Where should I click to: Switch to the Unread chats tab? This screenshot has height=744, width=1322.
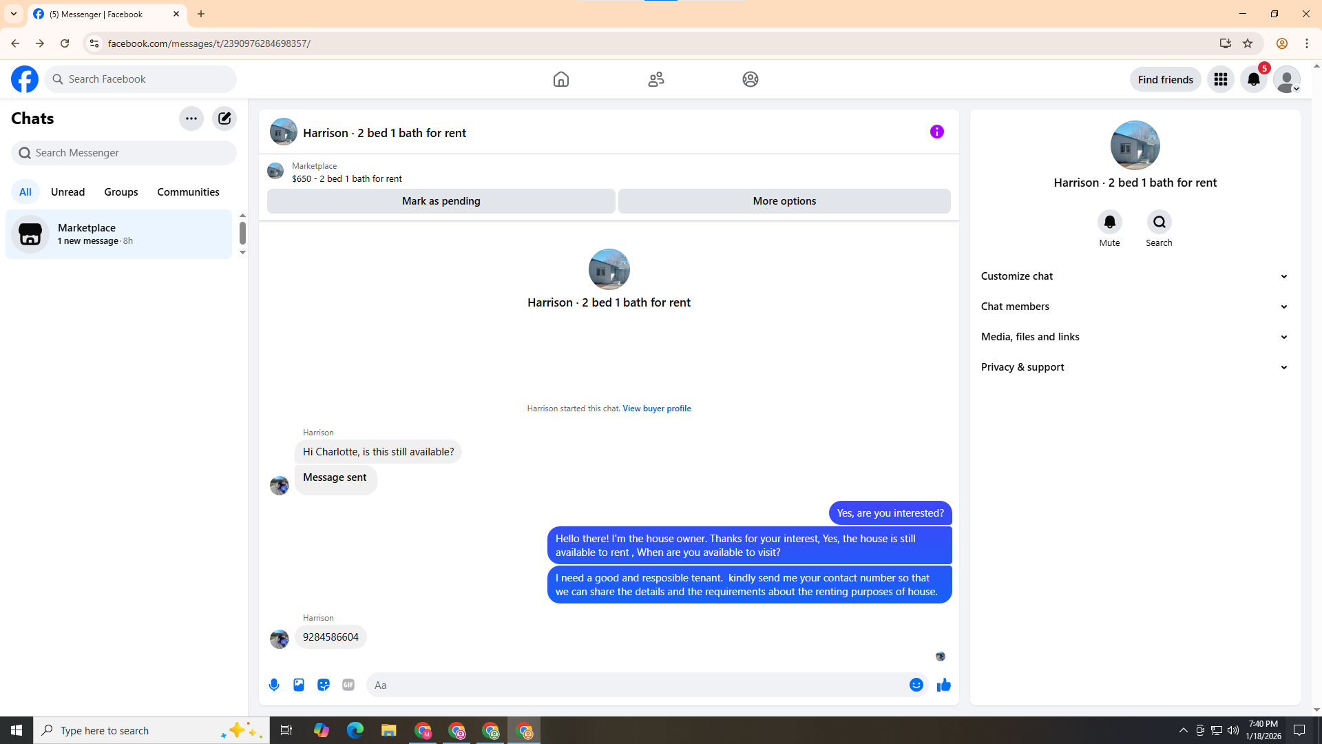[x=67, y=192]
